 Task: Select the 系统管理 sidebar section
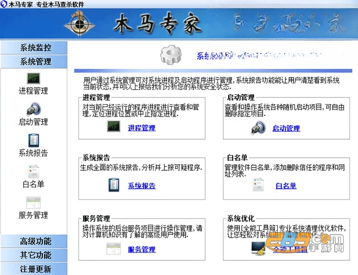[x=34, y=62]
